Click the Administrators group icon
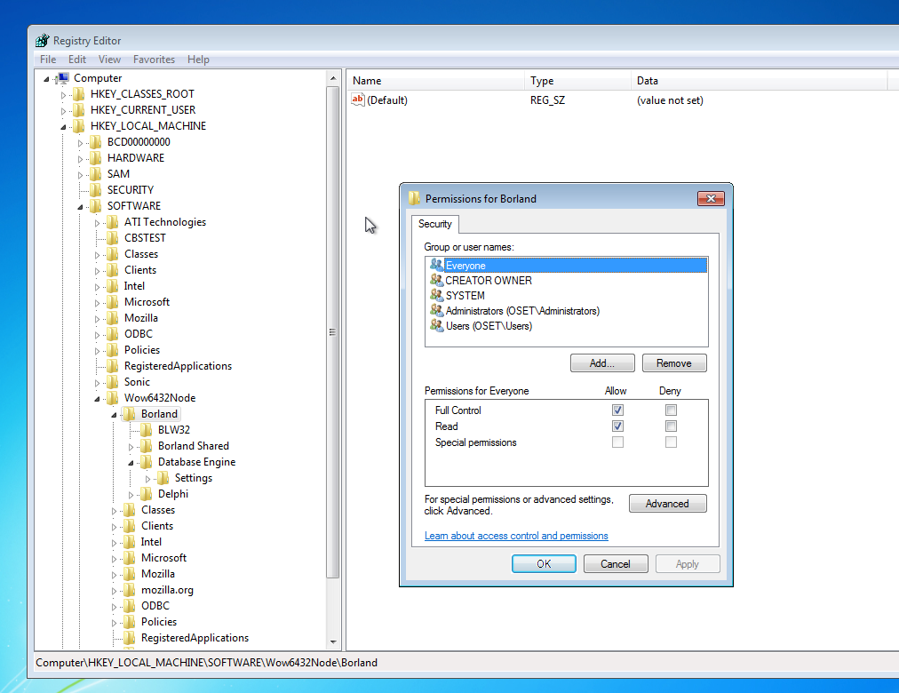The height and width of the screenshot is (693, 899). [437, 311]
